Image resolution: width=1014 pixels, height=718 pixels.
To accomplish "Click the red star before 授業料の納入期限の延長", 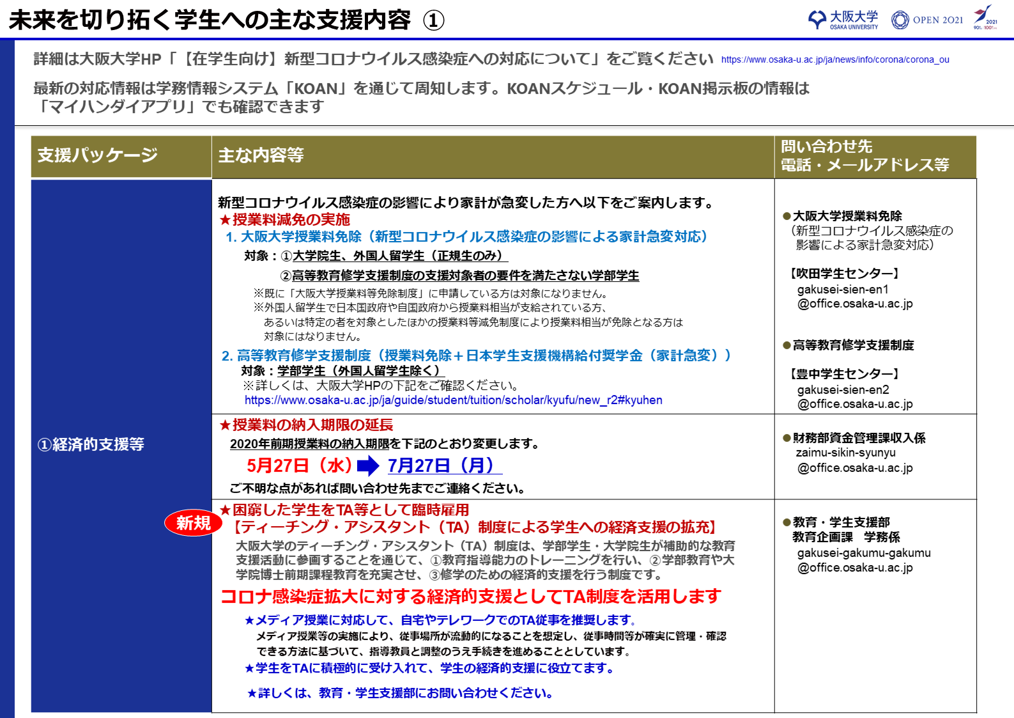I will (224, 425).
